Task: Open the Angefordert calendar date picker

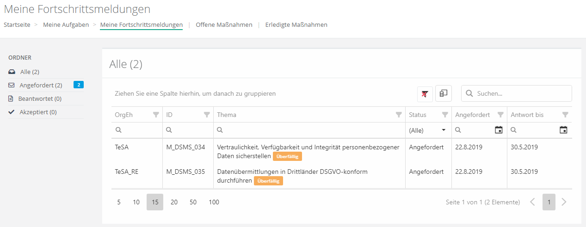Action: pos(499,130)
